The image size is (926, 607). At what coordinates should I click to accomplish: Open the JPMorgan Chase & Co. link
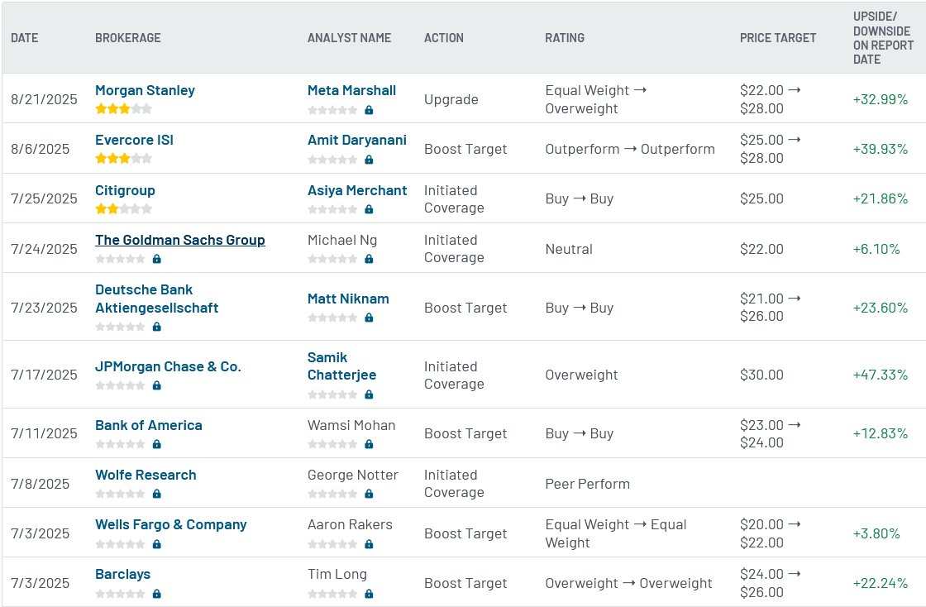tap(168, 366)
